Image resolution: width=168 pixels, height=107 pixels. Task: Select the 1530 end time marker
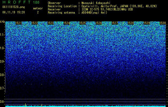click(x=163, y=23)
